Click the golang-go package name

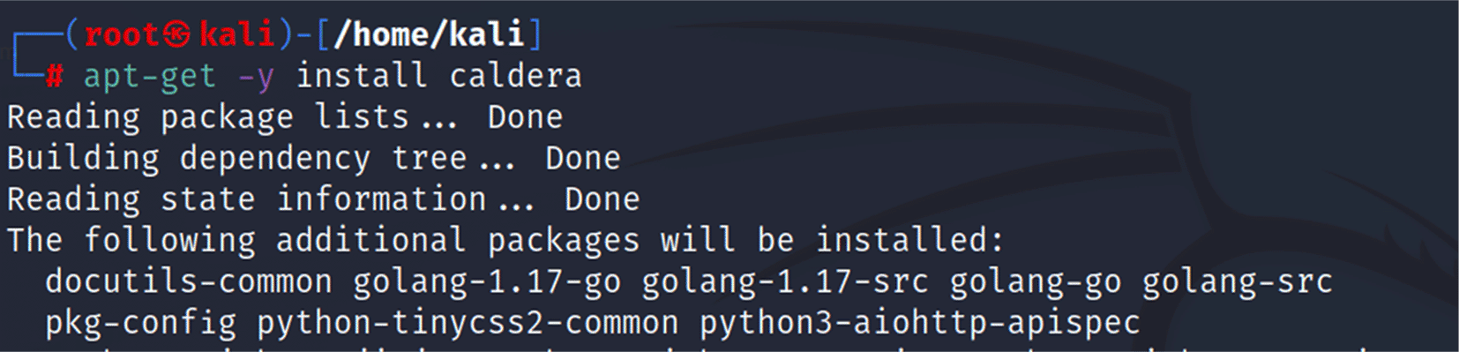1036,283
